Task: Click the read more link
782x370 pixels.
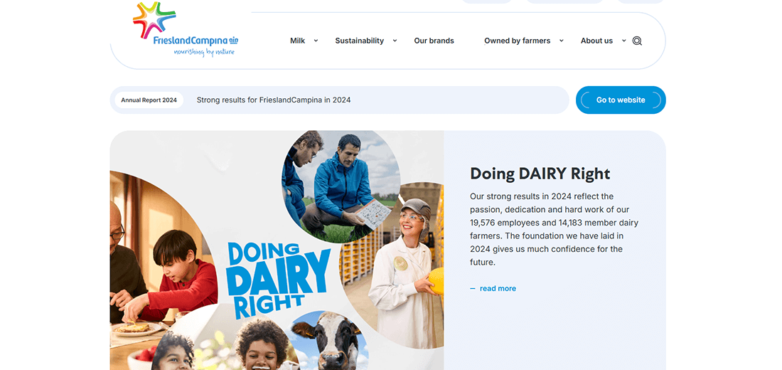Action: 493,289
